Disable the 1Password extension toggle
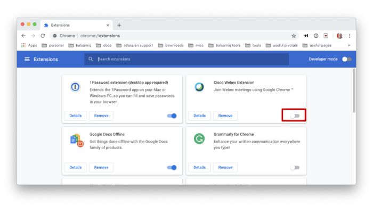Image resolution: width=373 pixels, height=213 pixels. (x=172, y=116)
